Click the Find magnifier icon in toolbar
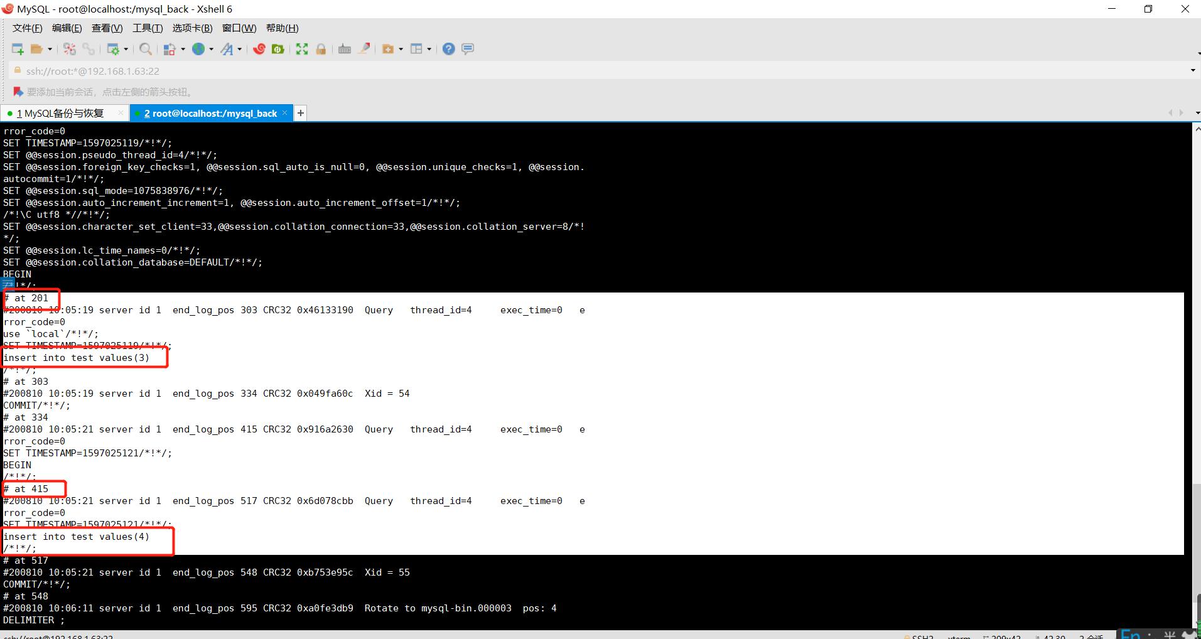The image size is (1201, 639). 145,49
